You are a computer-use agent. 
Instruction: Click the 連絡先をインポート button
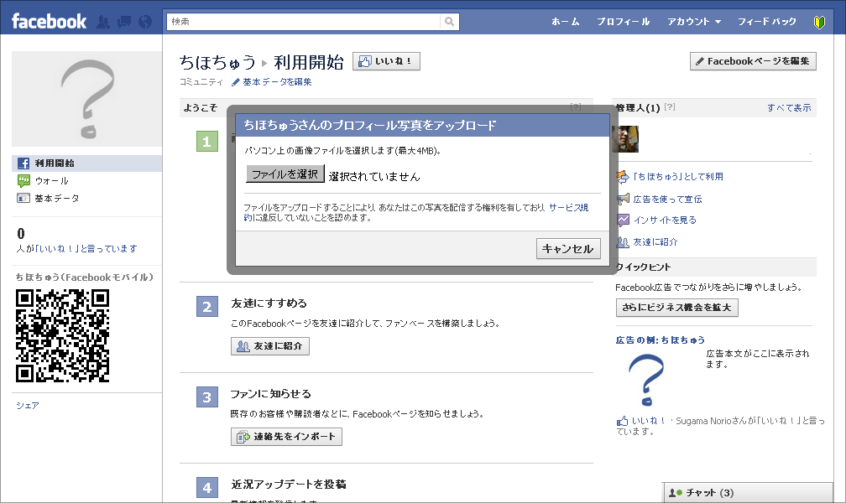pyautogui.click(x=286, y=437)
